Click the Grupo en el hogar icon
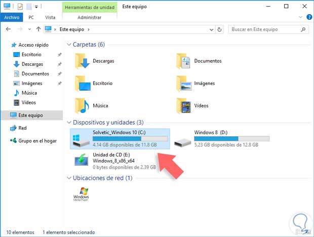This screenshot has height=237, width=314. point(13,140)
